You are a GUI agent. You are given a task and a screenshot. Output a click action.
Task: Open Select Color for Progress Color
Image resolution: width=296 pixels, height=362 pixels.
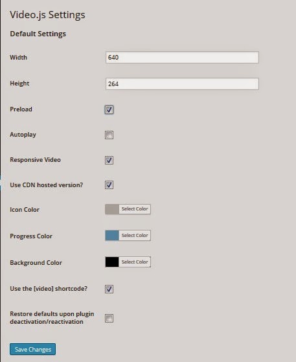135,236
